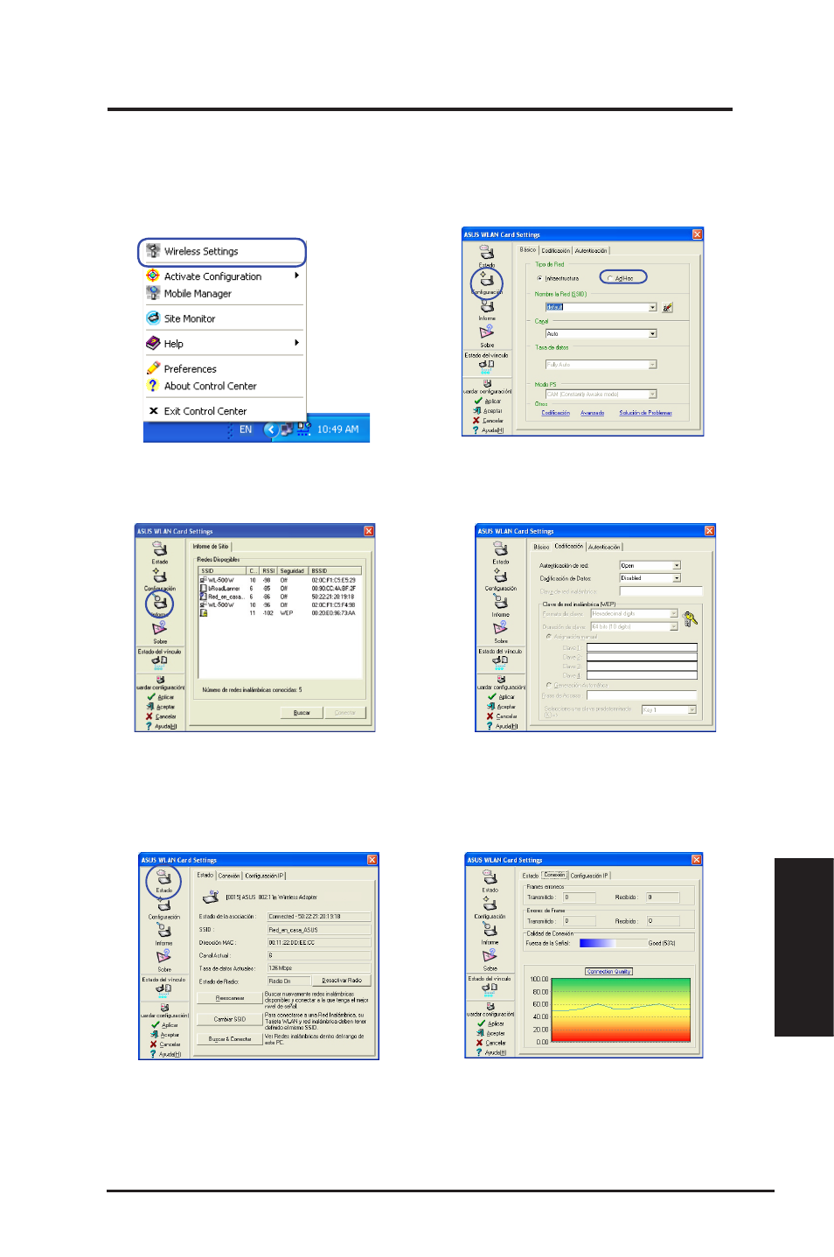Select the circled Ad Hoc radio button

tap(610, 278)
